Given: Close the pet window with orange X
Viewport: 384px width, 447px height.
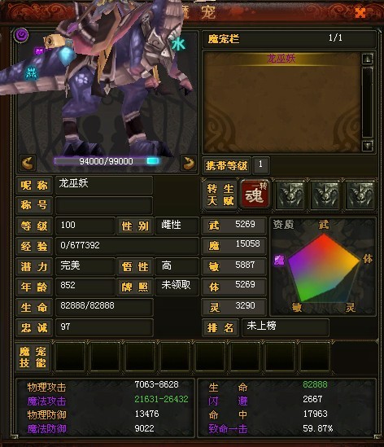Looking at the screenshot, I should click(x=360, y=12).
